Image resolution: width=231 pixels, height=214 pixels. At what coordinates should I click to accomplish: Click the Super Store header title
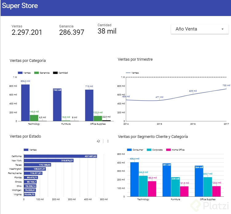(x=20, y=6)
